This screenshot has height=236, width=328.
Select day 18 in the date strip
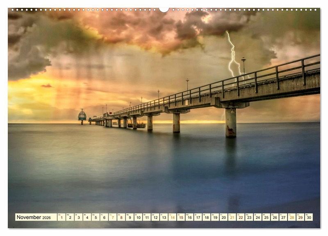tap(207, 217)
